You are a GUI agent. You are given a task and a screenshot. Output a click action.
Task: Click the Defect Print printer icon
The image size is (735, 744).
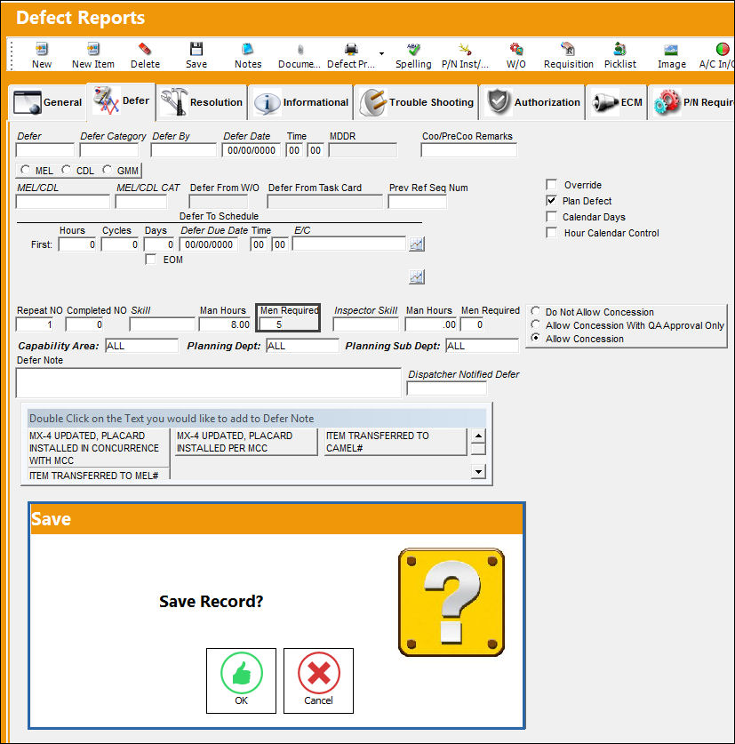[x=351, y=49]
